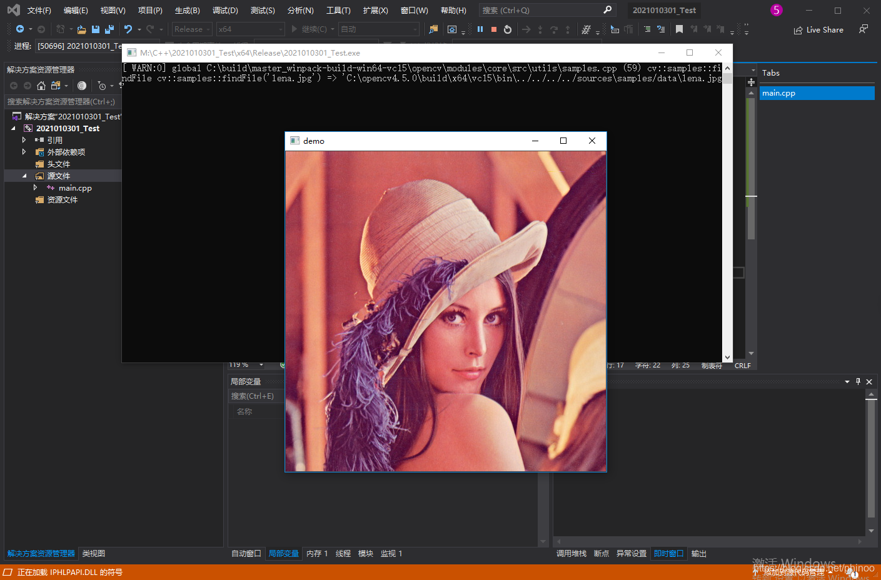881x580 pixels.
Task: Open the notifications badge showing 5
Action: click(776, 10)
